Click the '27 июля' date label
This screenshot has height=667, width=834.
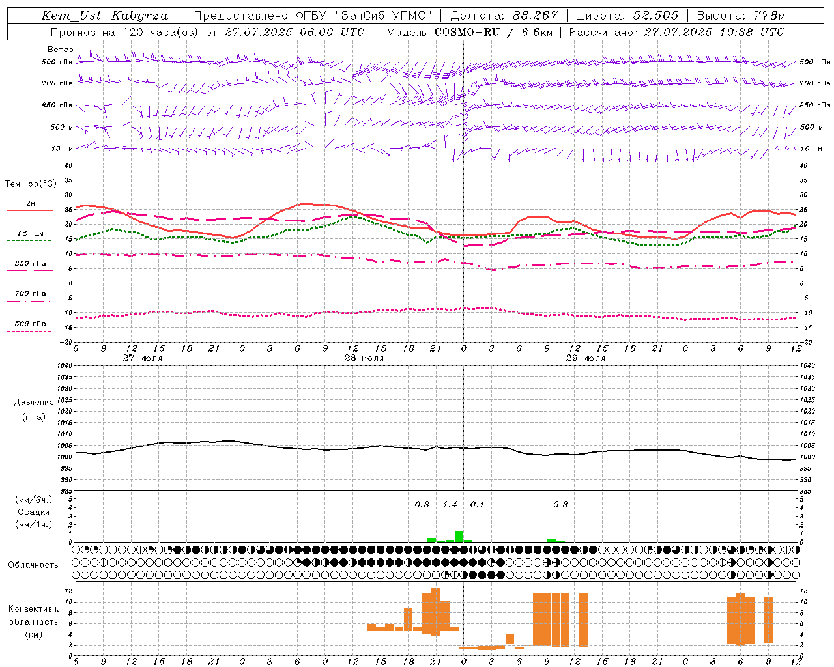click(x=143, y=358)
